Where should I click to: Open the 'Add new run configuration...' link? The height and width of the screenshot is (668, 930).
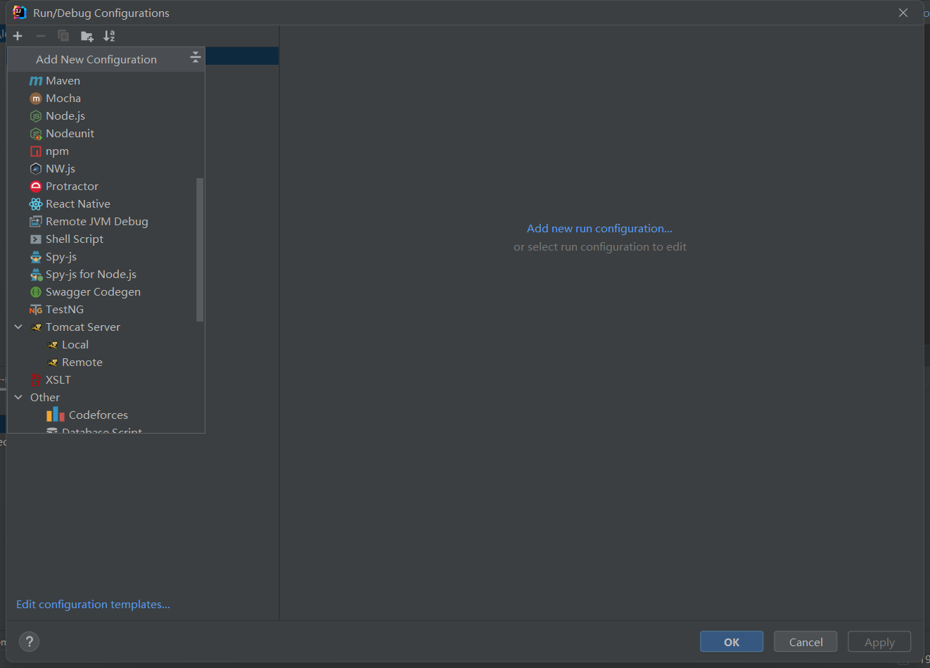click(599, 229)
